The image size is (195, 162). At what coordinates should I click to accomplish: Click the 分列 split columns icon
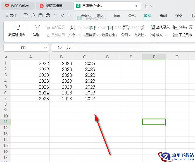(x=126, y=27)
